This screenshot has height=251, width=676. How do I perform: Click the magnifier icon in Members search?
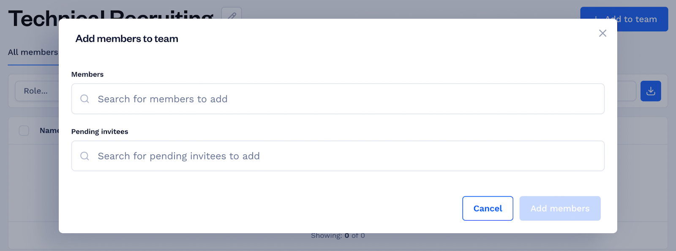85,99
